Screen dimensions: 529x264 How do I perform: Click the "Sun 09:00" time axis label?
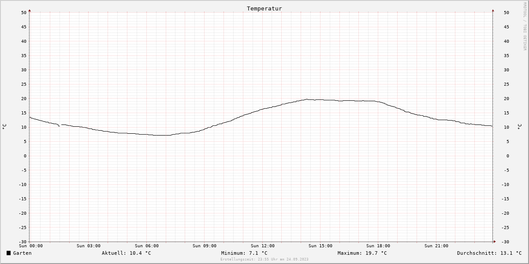coord(205,246)
